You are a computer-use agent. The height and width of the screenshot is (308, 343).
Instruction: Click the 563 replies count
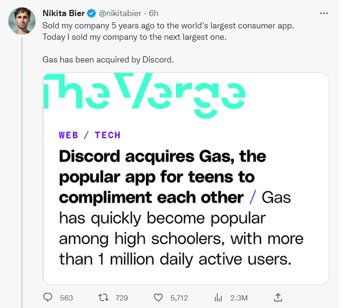pyautogui.click(x=67, y=298)
